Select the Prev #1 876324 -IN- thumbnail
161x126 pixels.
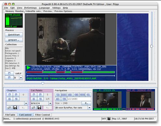[107, 100]
